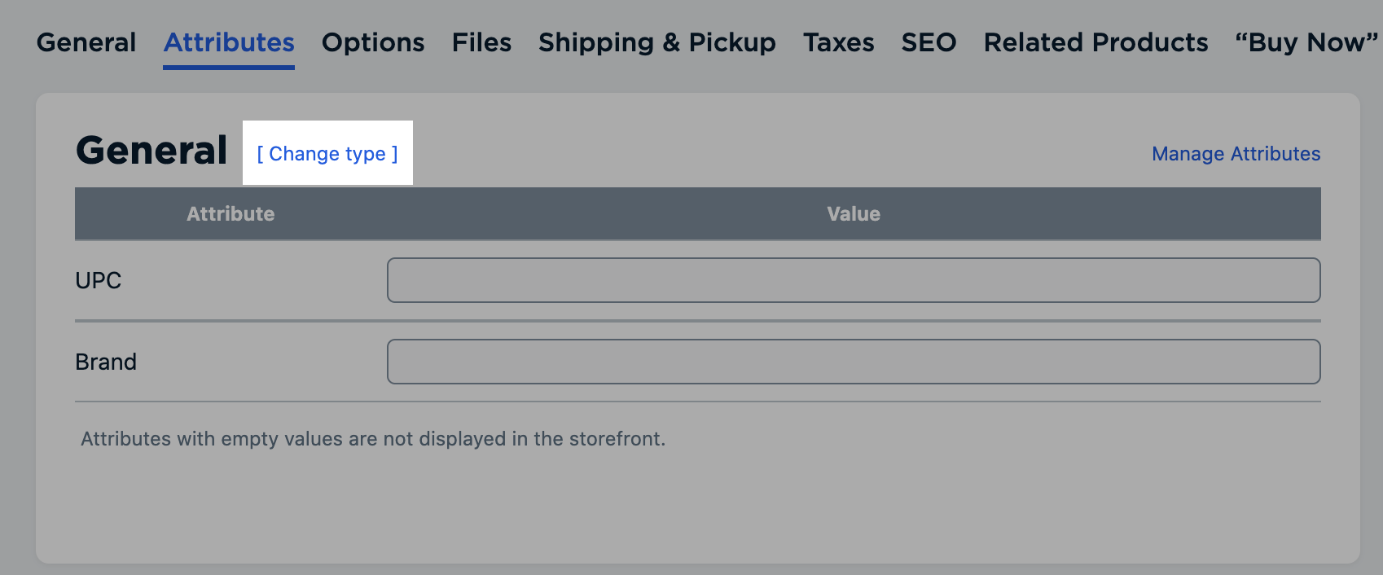Open the Attributes tab
1383x575 pixels.
coord(228,42)
